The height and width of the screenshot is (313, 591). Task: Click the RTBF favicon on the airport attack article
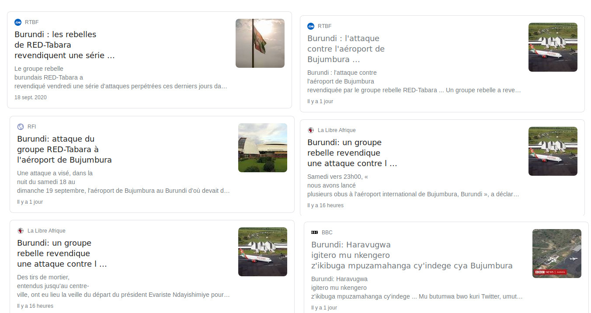(x=311, y=26)
